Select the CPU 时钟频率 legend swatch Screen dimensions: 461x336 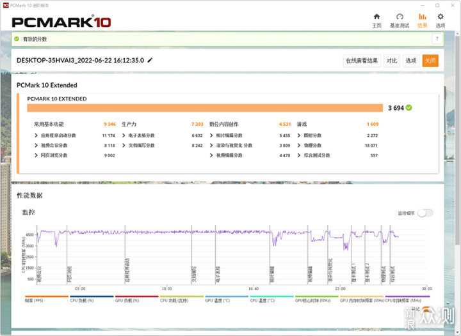pyautogui.click(x=407, y=296)
